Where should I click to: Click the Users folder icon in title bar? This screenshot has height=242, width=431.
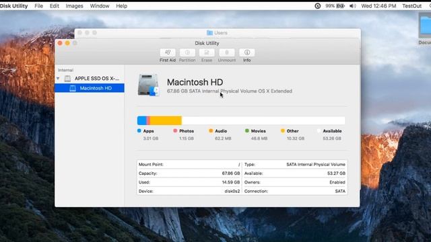[x=209, y=33]
